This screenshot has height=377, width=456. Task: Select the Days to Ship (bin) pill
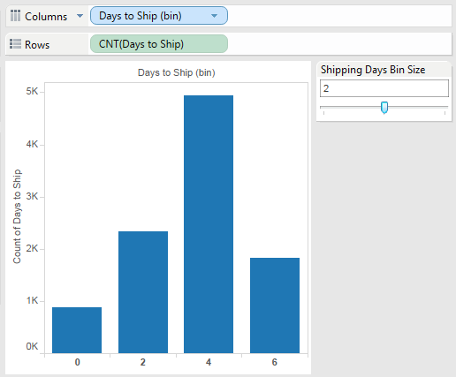click(x=159, y=16)
